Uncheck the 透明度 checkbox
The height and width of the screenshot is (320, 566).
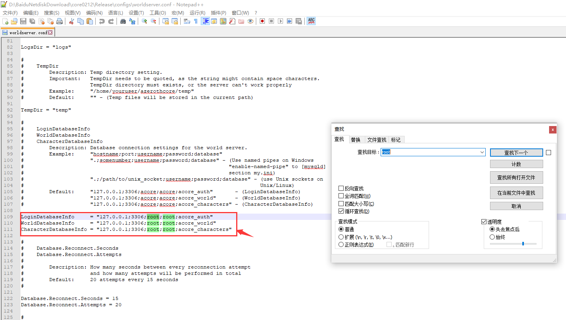[x=484, y=222]
